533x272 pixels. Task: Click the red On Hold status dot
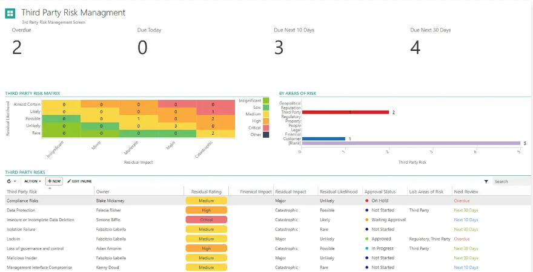click(367, 201)
